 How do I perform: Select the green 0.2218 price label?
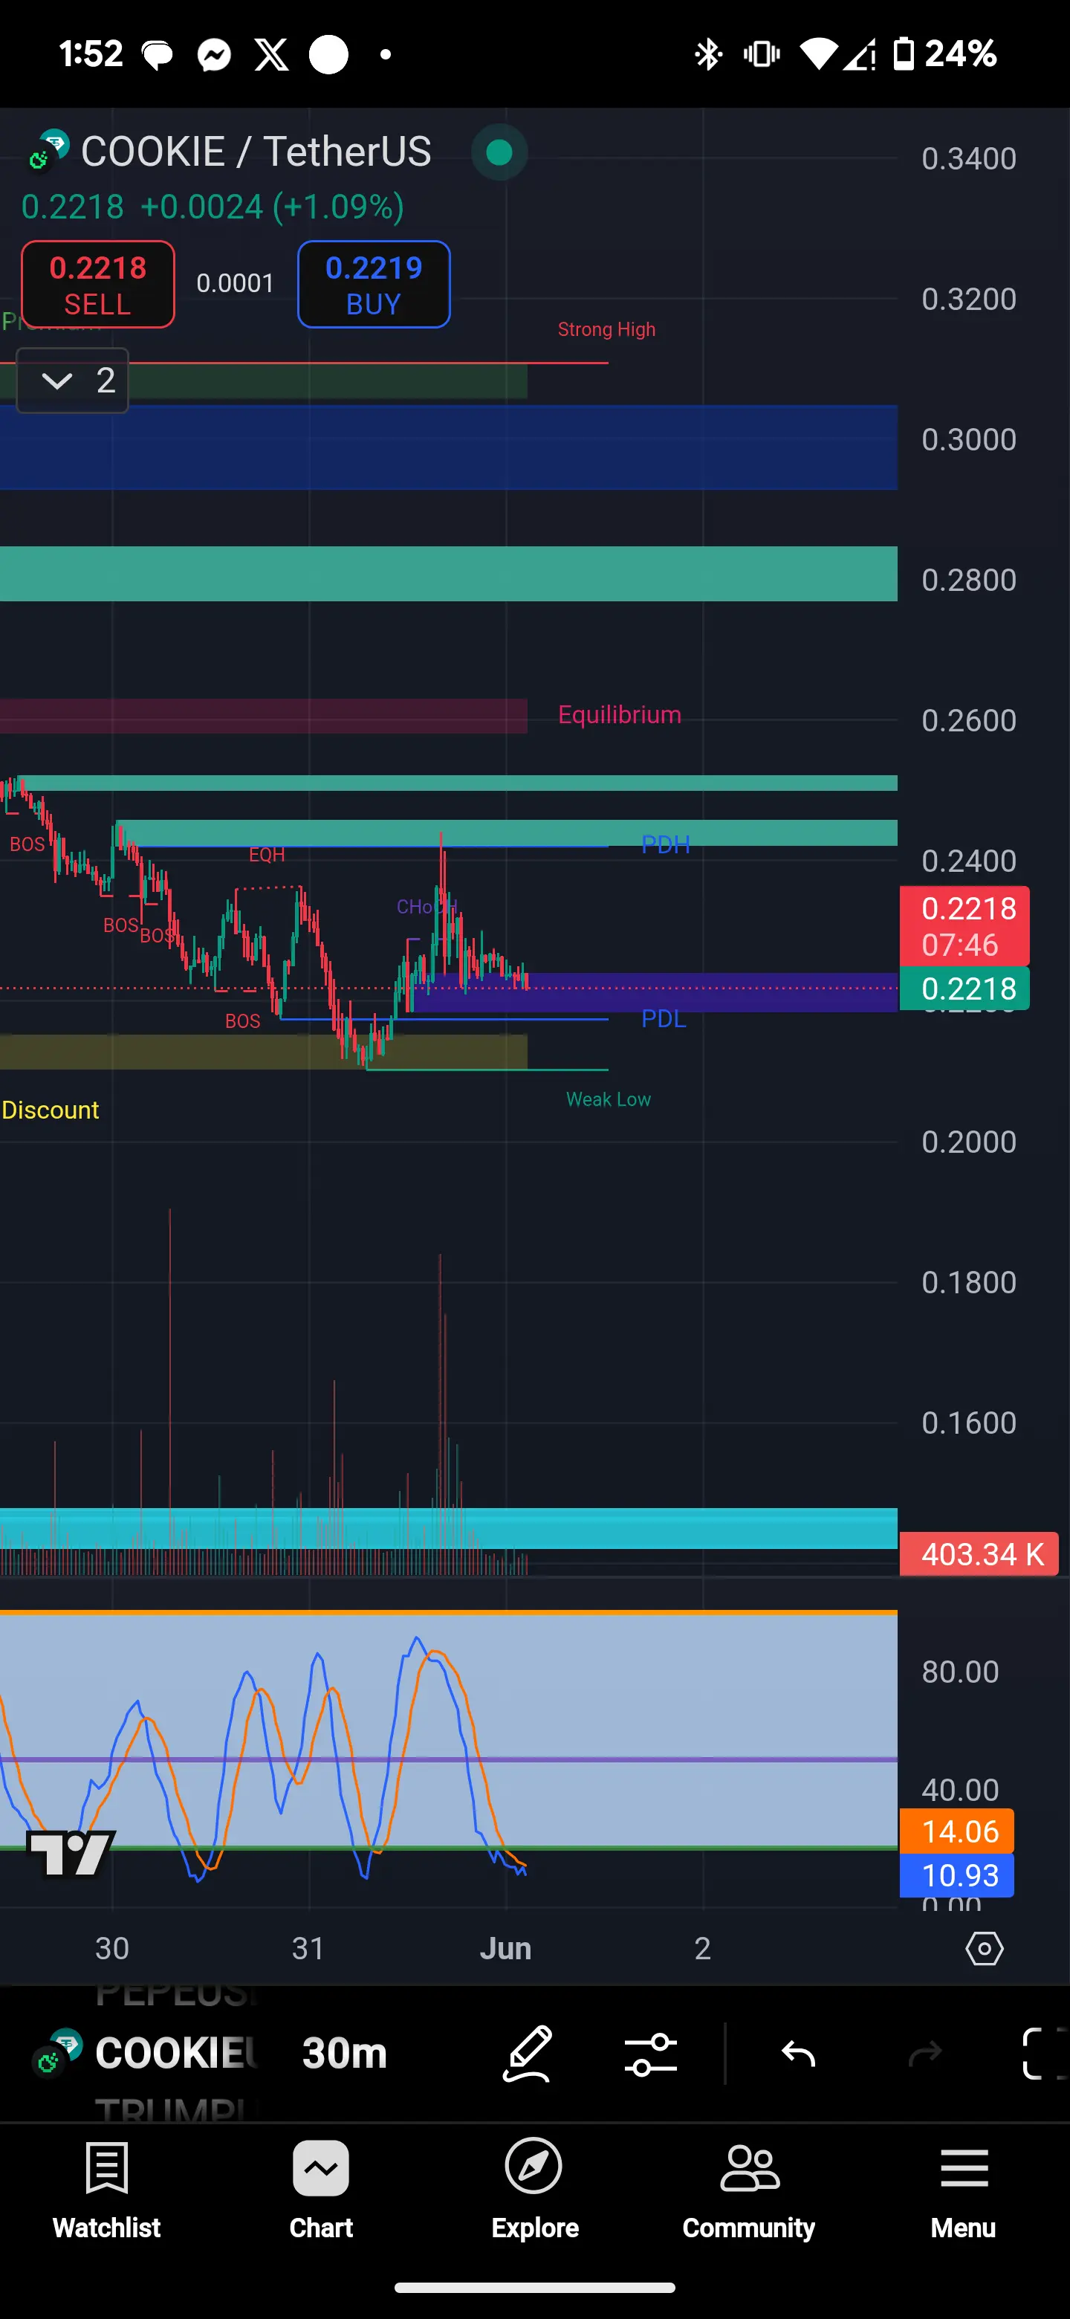(x=964, y=989)
